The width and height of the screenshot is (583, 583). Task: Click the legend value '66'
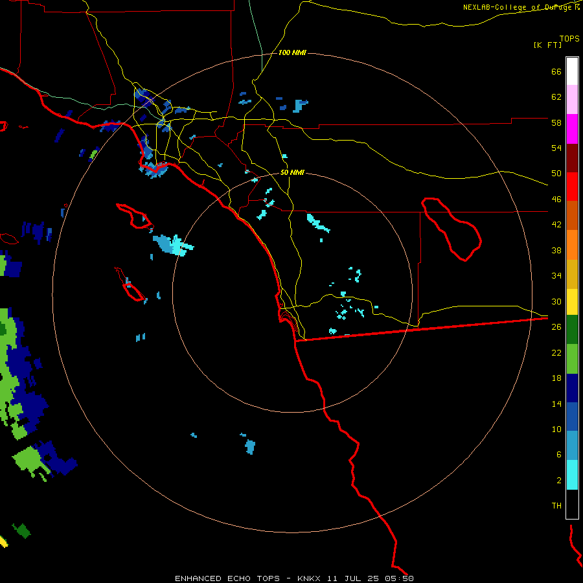(556, 71)
